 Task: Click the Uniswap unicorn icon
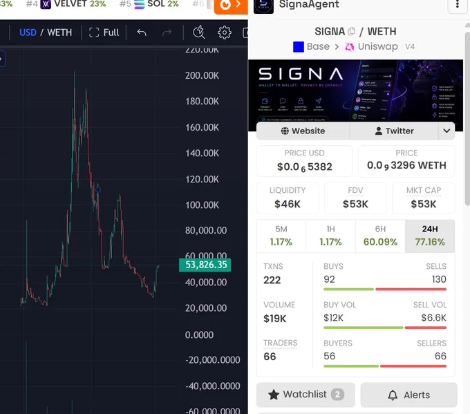coord(350,47)
